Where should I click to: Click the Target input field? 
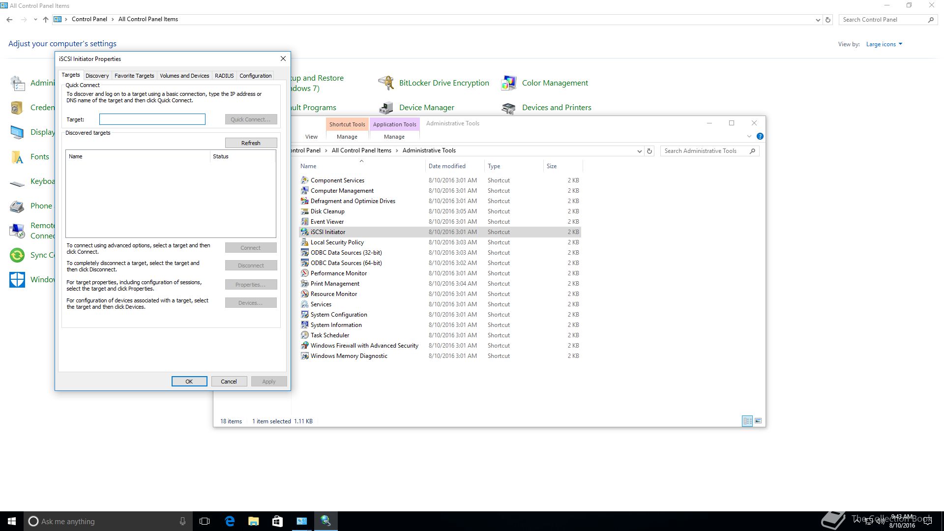[152, 119]
